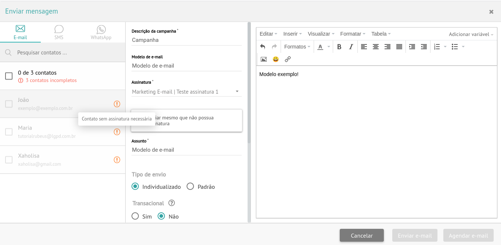Click the Cancelar button

[x=362, y=235]
